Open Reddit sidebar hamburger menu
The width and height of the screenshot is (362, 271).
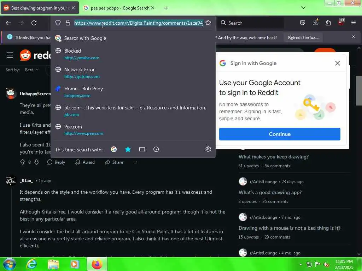[x=10, y=55]
